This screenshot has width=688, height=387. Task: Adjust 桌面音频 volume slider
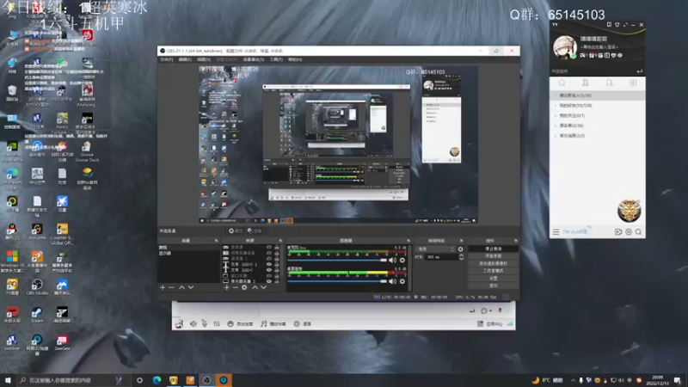[337, 281]
